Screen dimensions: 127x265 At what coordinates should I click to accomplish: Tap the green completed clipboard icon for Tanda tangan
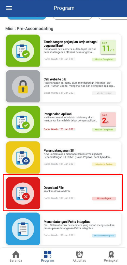(23, 51)
